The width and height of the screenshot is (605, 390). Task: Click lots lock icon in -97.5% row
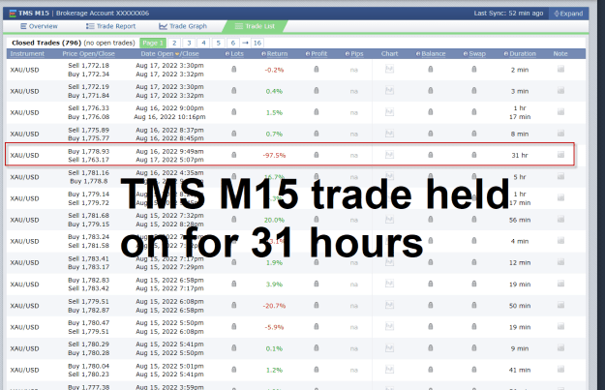(234, 155)
